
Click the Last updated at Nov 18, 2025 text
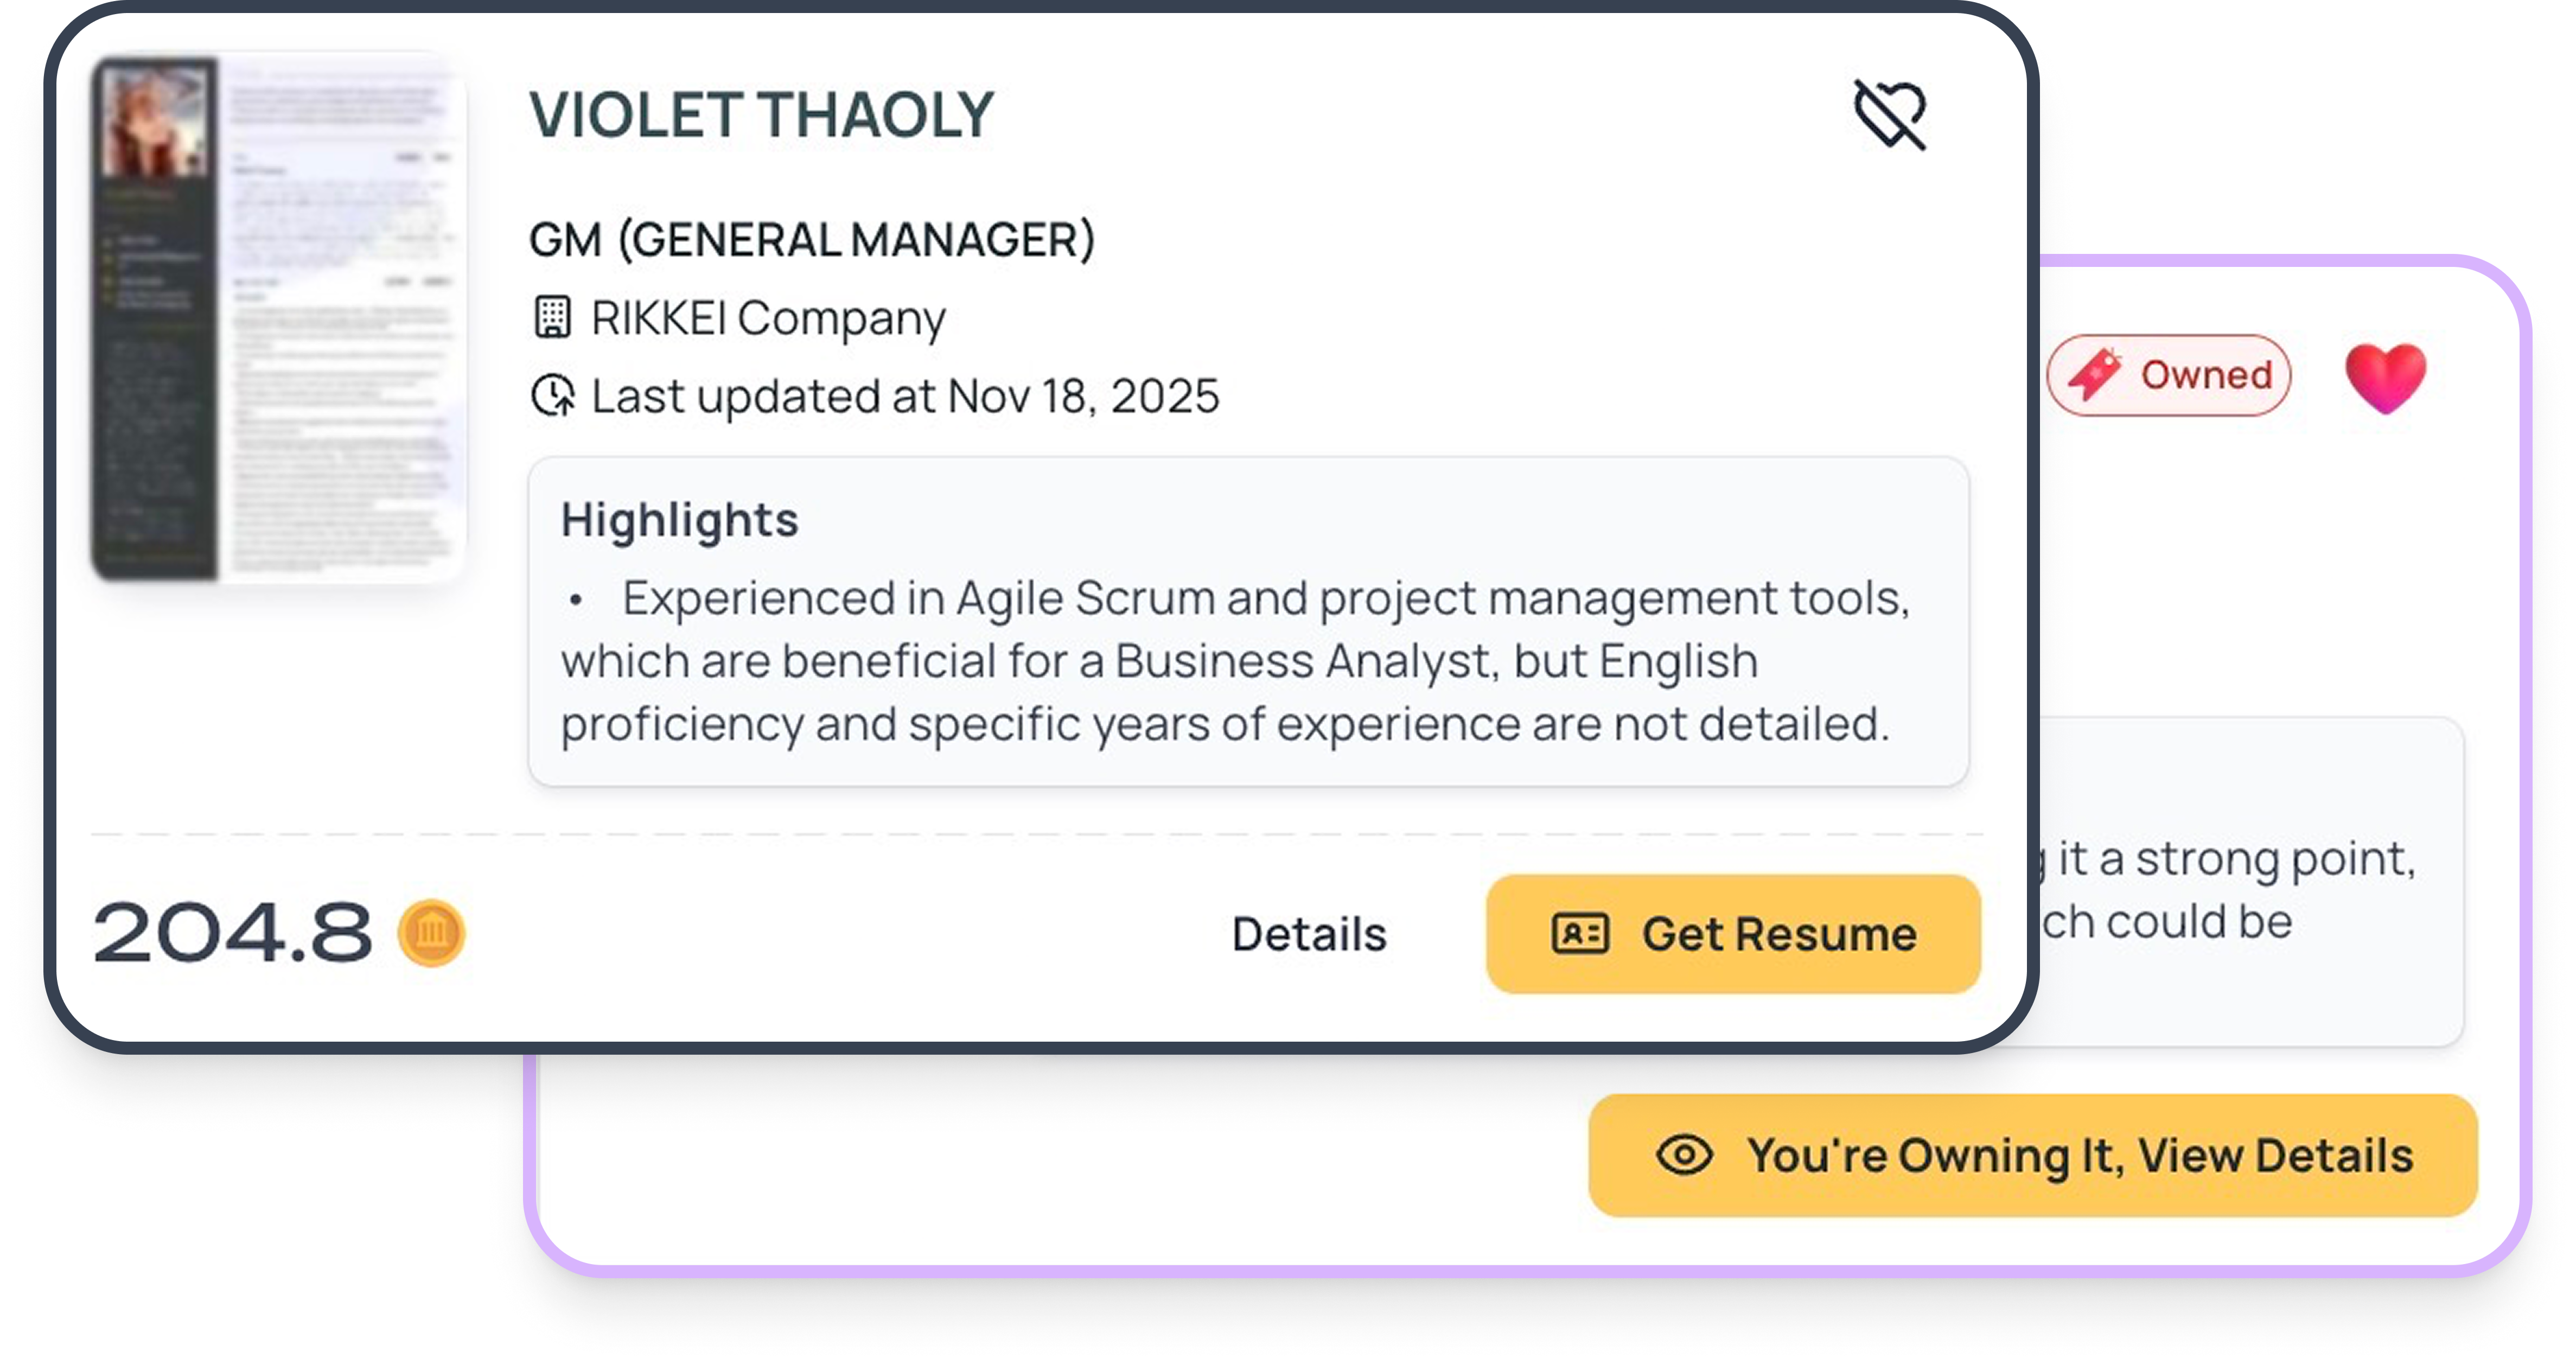[x=905, y=396]
